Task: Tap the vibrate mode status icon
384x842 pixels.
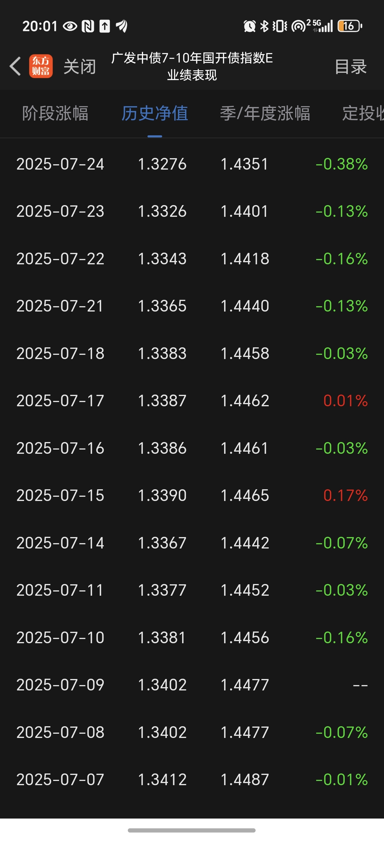Action: [x=280, y=26]
